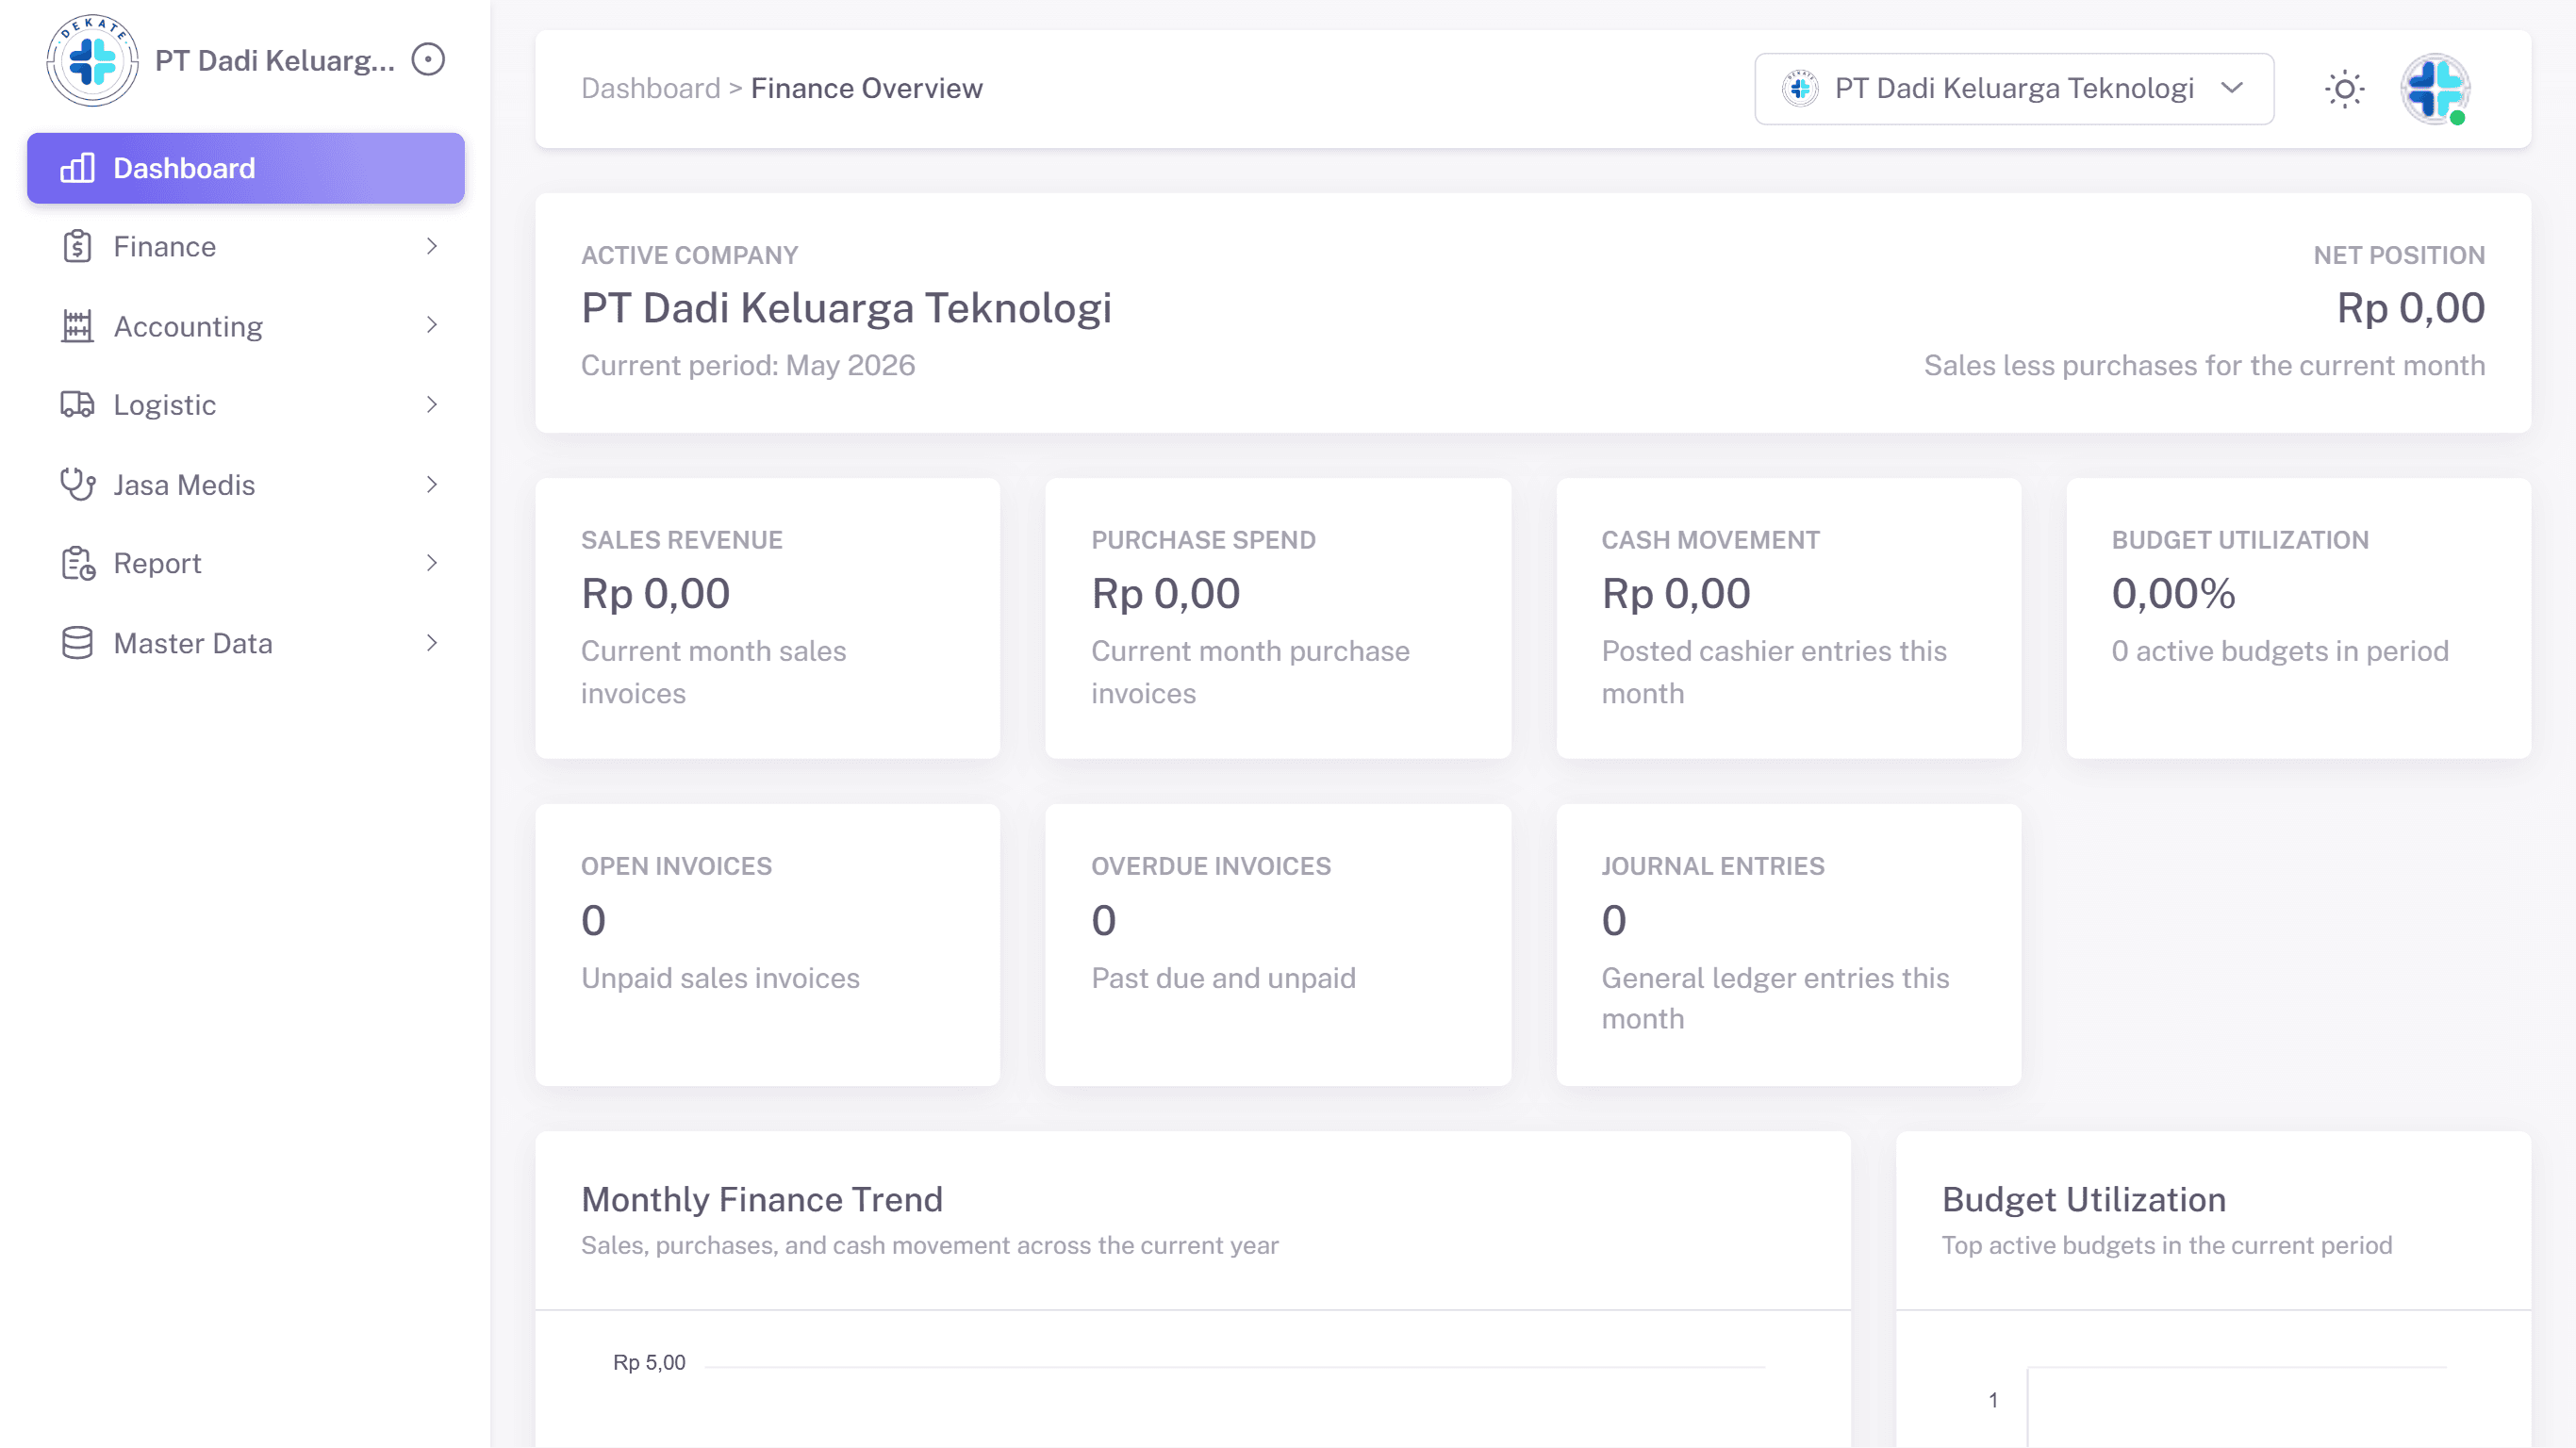The width and height of the screenshot is (2576, 1448).
Task: Click the Top active budgets in the current period text
Action: pyautogui.click(x=2167, y=1246)
